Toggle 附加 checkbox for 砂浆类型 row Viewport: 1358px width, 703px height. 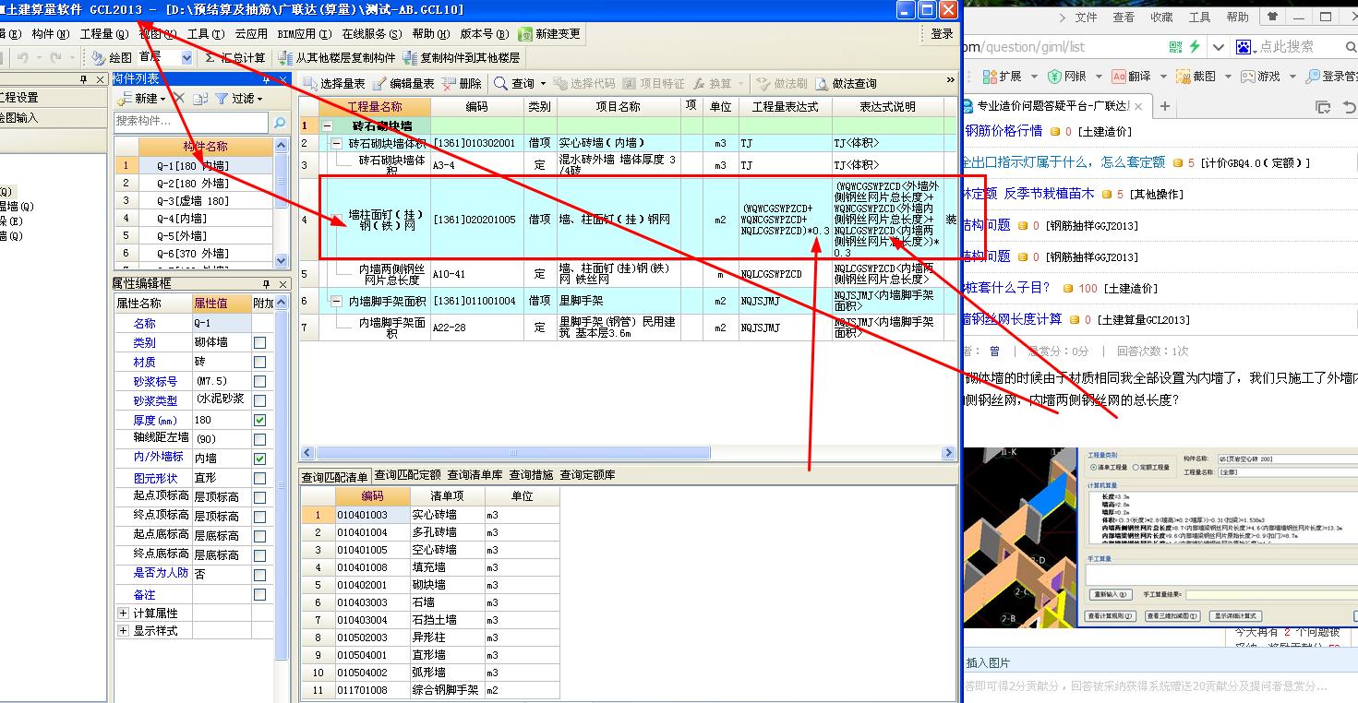(x=260, y=400)
